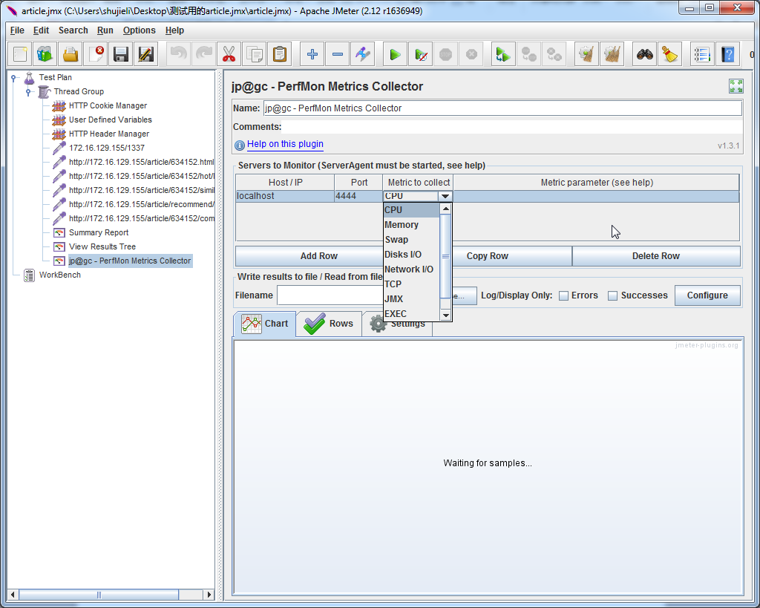This screenshot has height=608, width=760.
Task: Choose Memory from the metric dropdown
Action: 411,225
